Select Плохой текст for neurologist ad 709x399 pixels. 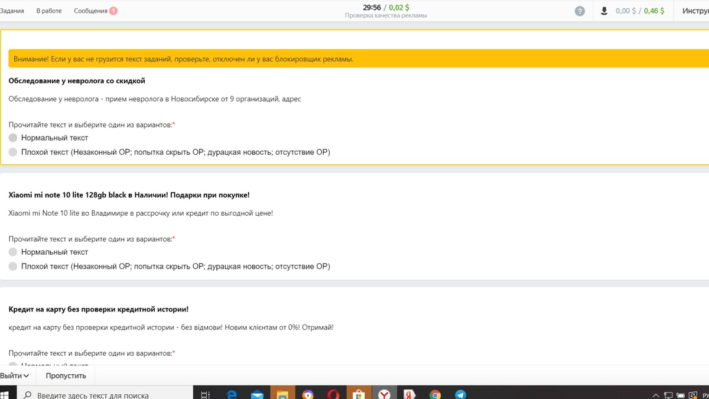[13, 152]
